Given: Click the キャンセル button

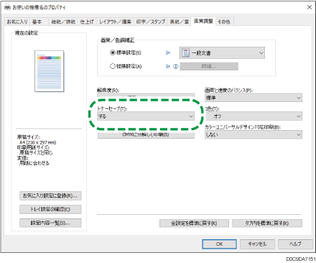Looking at the screenshot, I should coord(257,244).
